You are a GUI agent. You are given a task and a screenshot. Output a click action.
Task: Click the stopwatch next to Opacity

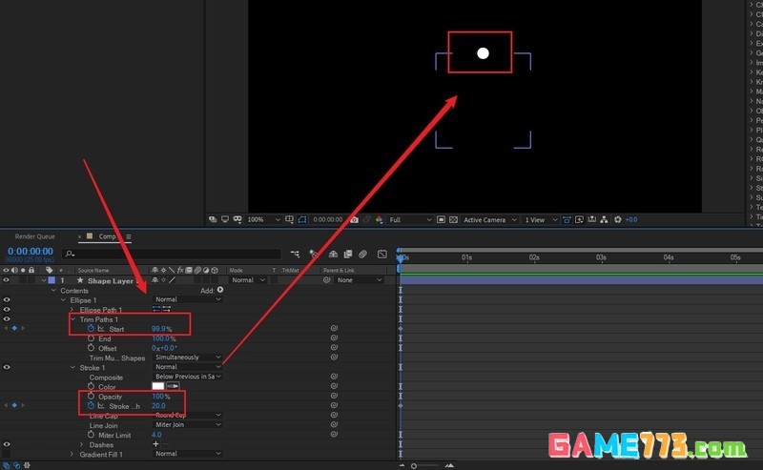pyautogui.click(x=92, y=397)
